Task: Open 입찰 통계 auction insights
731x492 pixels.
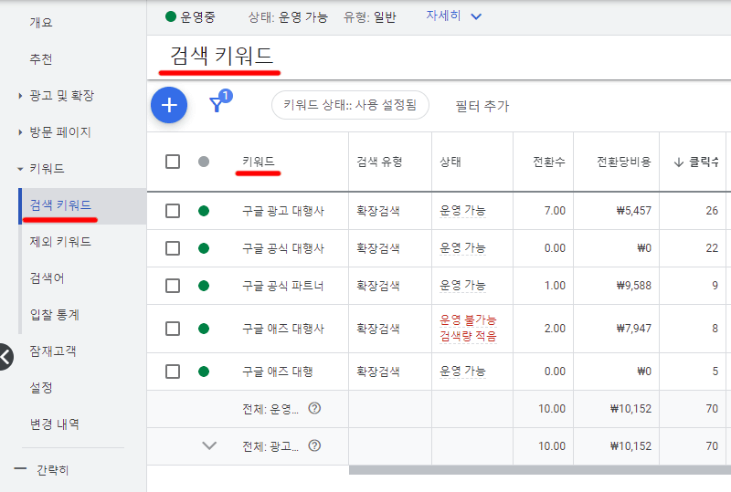Action: coord(55,315)
